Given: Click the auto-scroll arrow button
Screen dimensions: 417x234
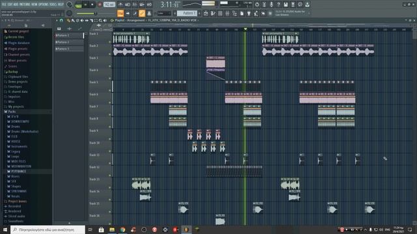Looking at the screenshot, I should click(128, 13).
